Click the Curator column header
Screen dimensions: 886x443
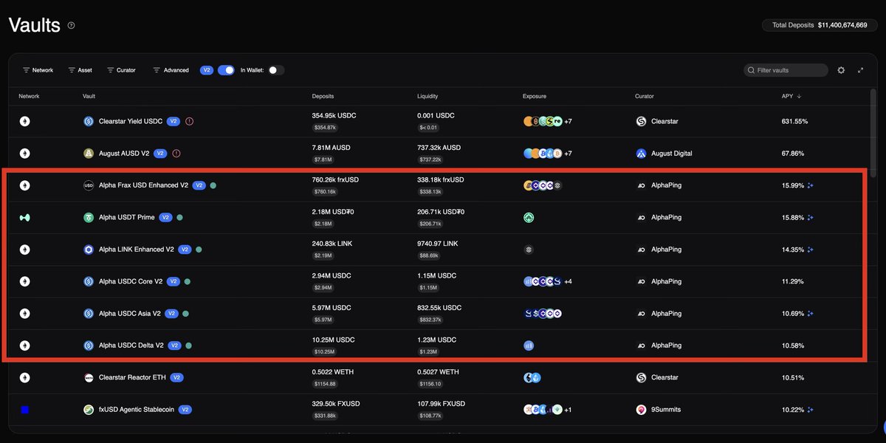point(645,96)
